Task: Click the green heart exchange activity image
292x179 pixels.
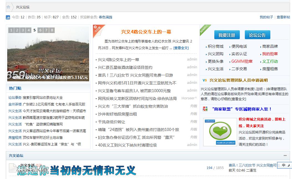Action: [220, 131]
